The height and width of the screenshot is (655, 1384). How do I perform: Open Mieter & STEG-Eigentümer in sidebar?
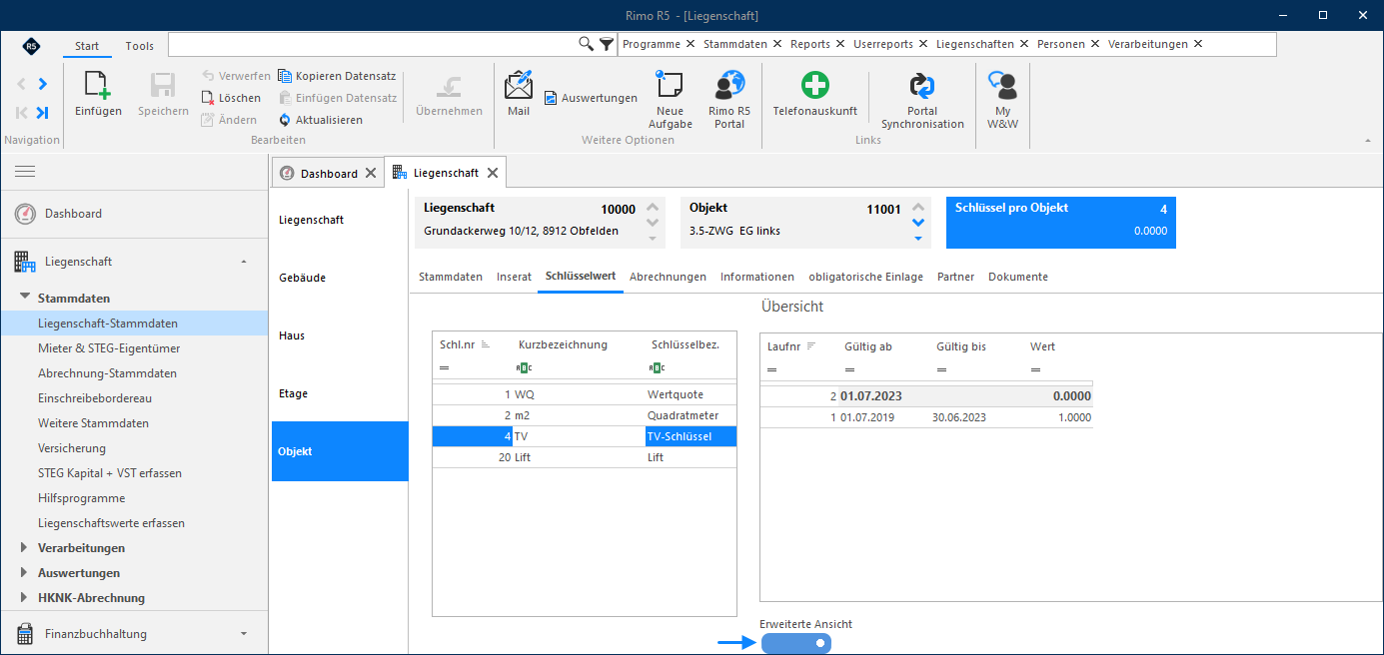coord(109,348)
